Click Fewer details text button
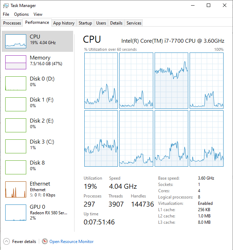Viewport: 233px width, 250px height. pos(24,241)
